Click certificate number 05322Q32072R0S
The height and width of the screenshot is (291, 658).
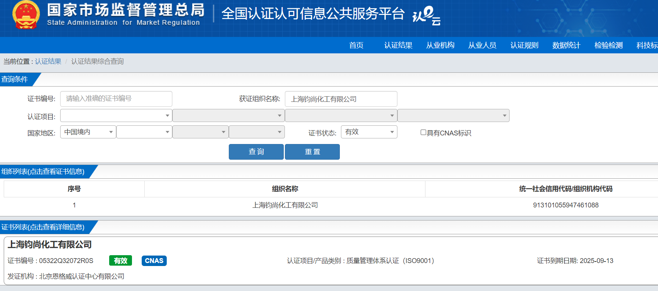point(66,261)
